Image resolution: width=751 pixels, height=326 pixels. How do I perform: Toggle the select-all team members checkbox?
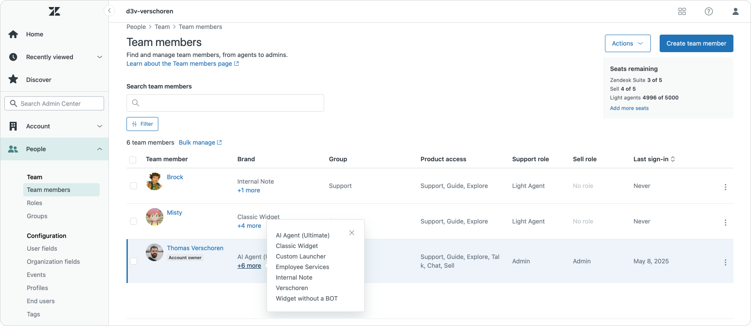pyautogui.click(x=133, y=160)
